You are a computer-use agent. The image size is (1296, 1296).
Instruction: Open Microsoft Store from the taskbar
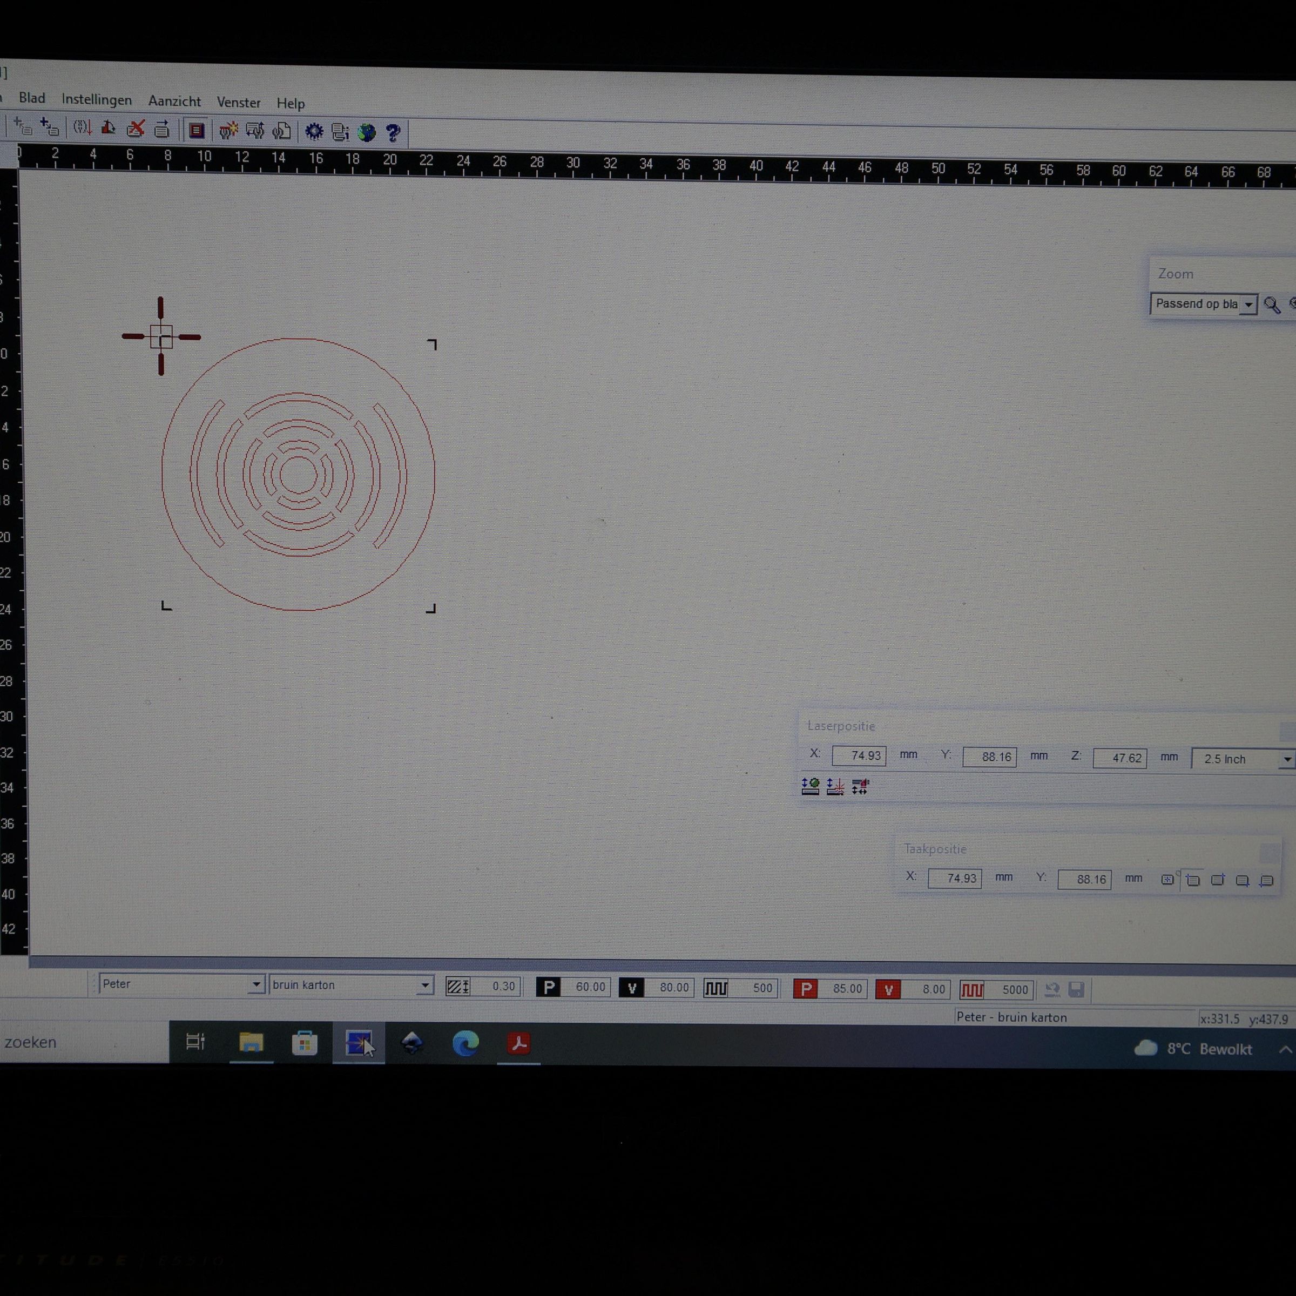tap(305, 1044)
